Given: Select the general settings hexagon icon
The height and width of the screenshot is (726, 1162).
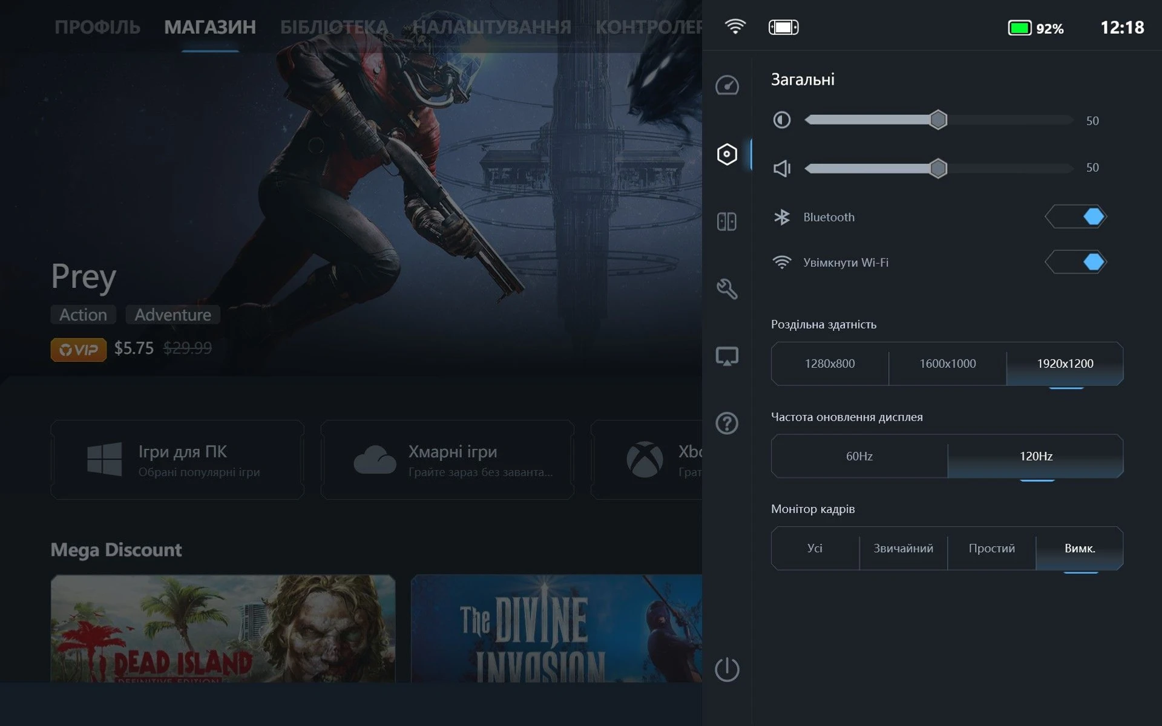Looking at the screenshot, I should [x=727, y=154].
